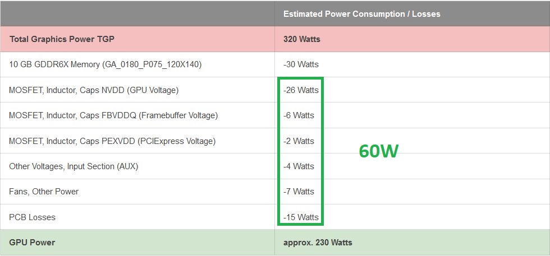The width and height of the screenshot is (550, 256).
Task: Click the approx. 230 Watts value
Action: tap(318, 243)
